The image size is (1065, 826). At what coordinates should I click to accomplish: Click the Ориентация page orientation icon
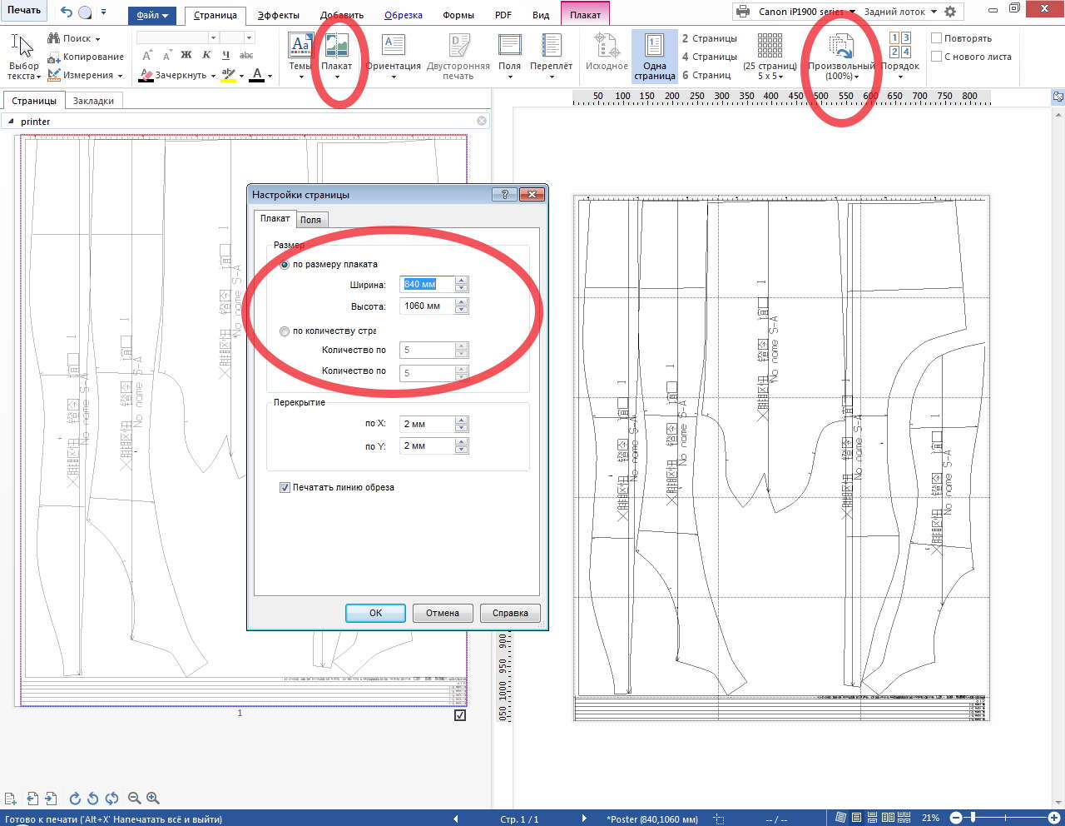(x=393, y=47)
